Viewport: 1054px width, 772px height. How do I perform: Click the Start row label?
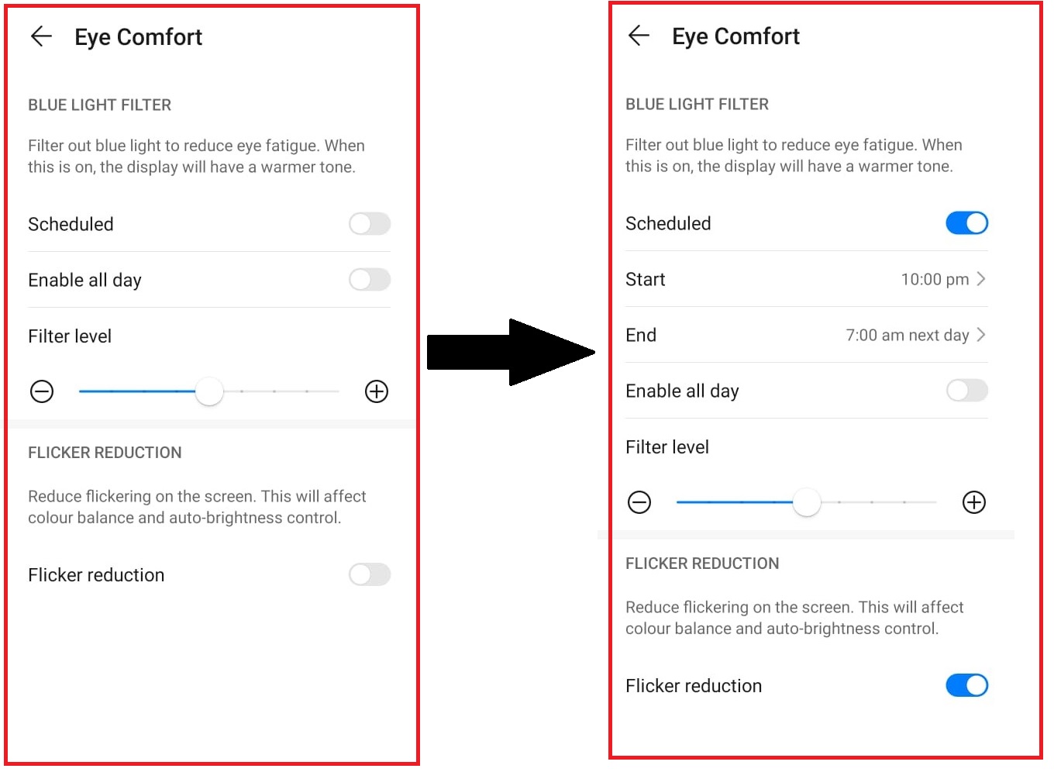click(646, 279)
